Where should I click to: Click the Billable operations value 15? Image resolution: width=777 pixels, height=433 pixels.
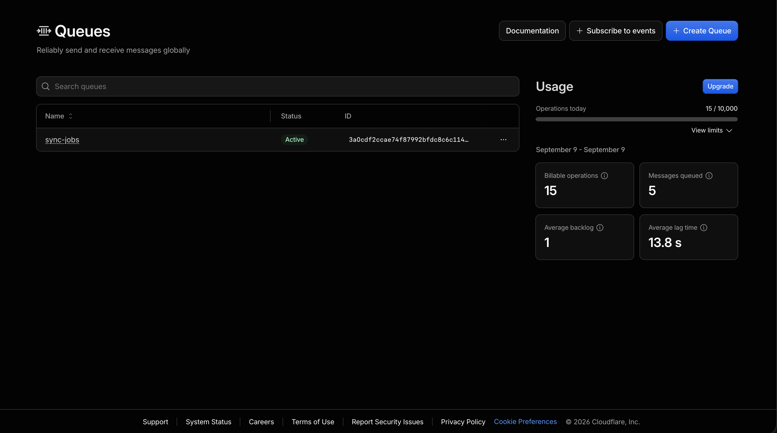(550, 191)
